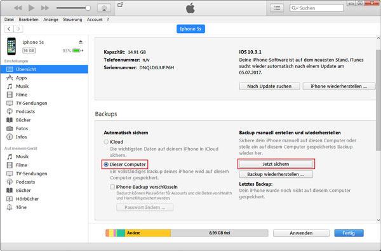
Task: Open the Steuerung menu
Action: click(72, 20)
